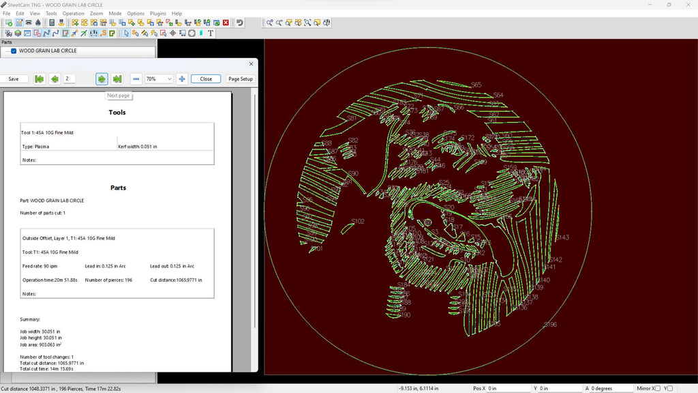698x393 pixels.
Task: Click the cyan lightning bolt icon
Action: tap(201, 33)
